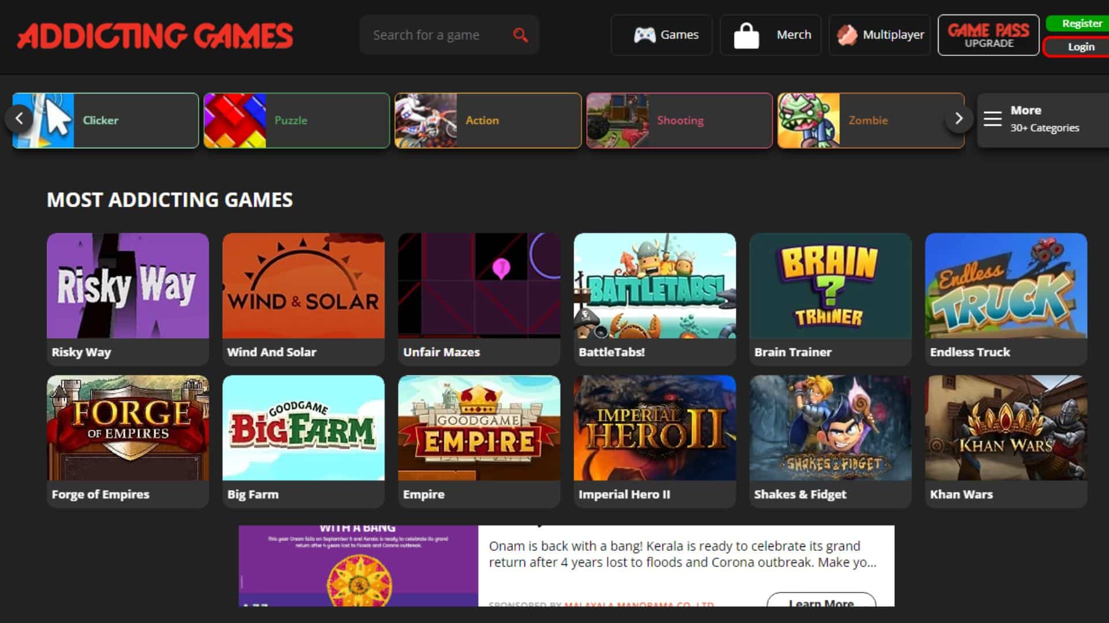Screen dimensions: 1109x623
Task: Select the Shooting category
Action: 680,121
